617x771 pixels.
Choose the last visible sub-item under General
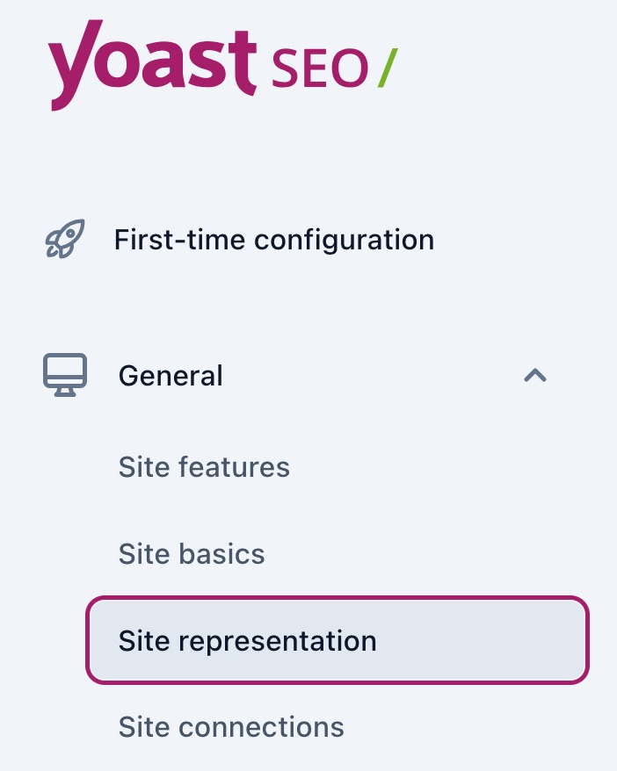pos(231,727)
